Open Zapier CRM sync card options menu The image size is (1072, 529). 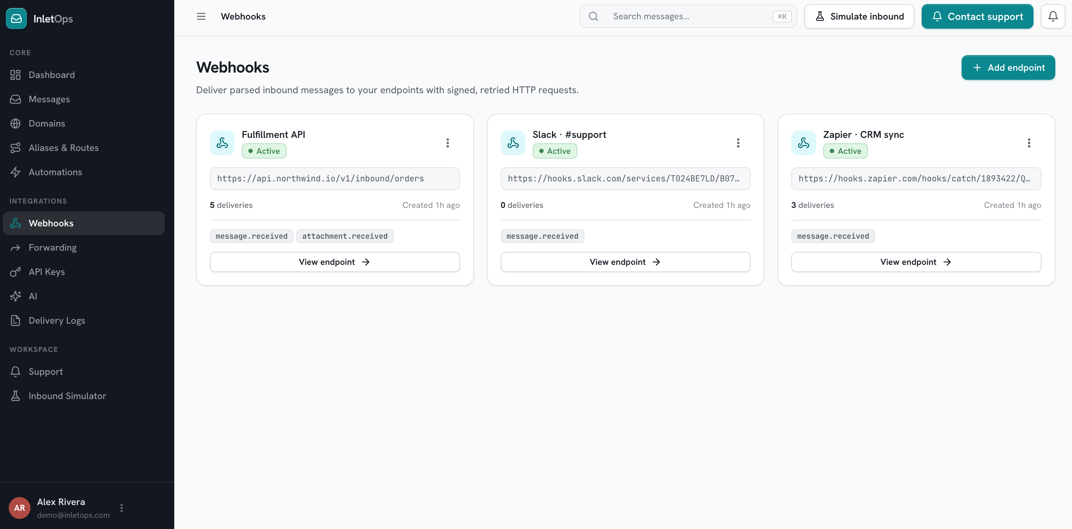coord(1029,143)
